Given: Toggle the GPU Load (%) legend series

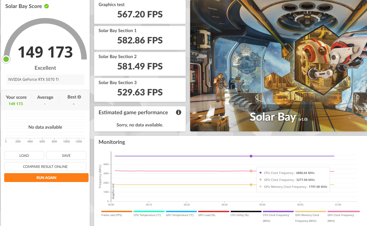Looking at the screenshot, I should pos(213,214).
